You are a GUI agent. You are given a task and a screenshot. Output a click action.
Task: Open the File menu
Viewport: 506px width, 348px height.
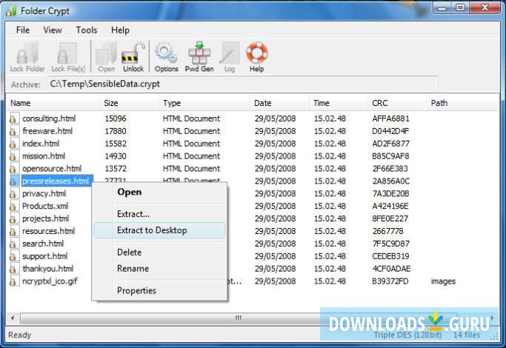pos(22,30)
